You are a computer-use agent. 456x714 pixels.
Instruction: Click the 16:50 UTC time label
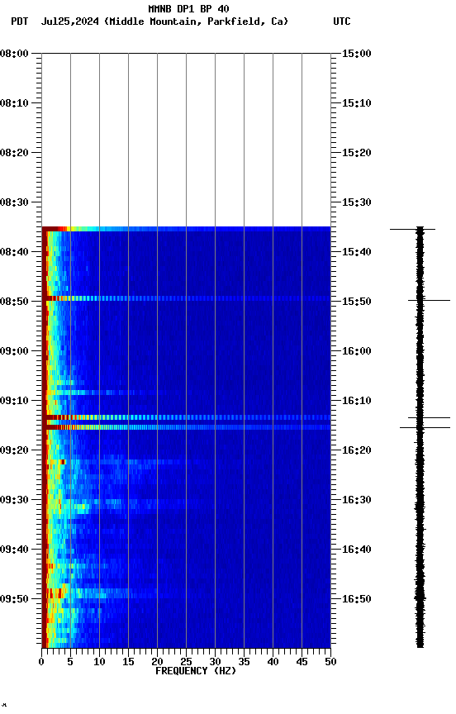click(357, 599)
